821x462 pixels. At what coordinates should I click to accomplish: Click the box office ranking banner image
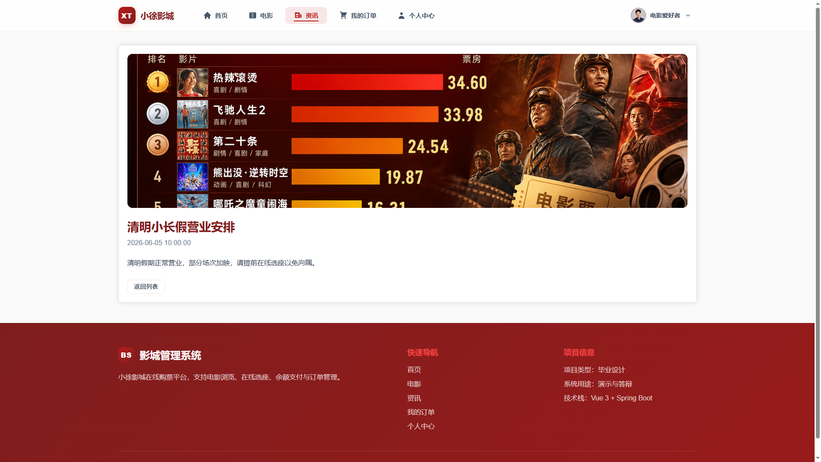(407, 131)
